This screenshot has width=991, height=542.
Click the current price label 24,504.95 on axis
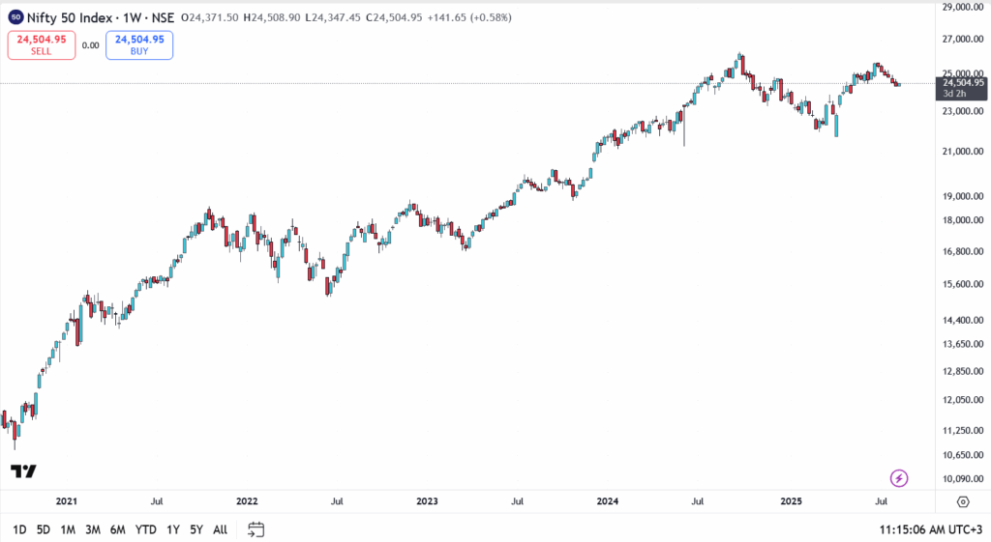click(962, 83)
